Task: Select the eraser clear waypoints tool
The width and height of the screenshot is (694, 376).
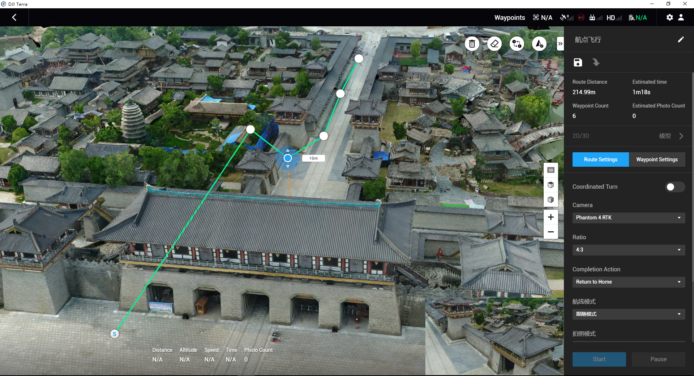Action: tap(494, 44)
